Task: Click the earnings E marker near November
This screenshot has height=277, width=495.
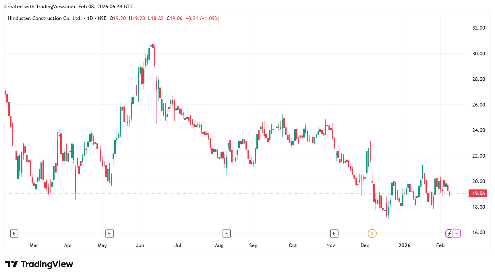Action: [334, 234]
